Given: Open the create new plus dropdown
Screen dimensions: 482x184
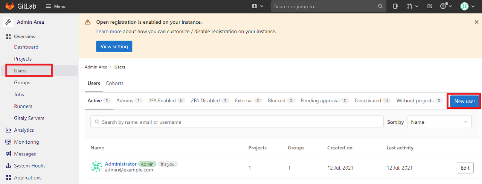Looking at the screenshot, I should 258,6.
